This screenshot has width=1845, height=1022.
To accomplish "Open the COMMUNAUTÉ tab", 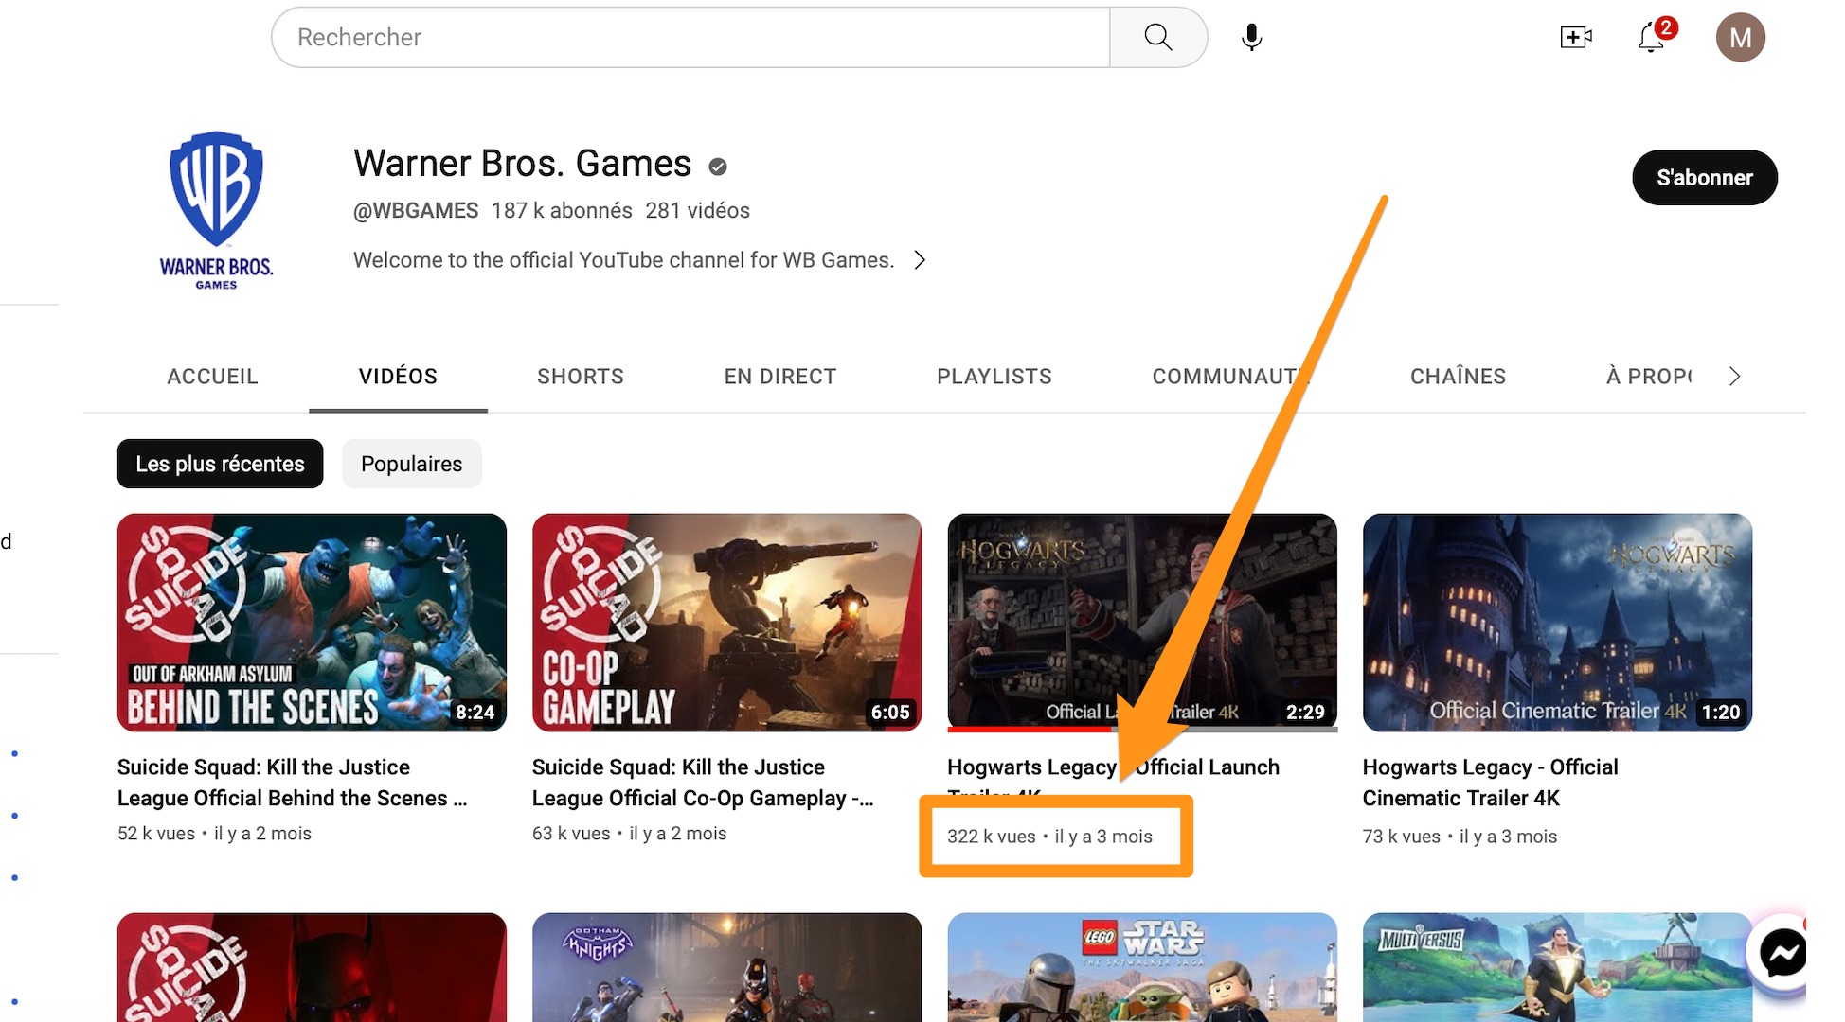I will 1229,377.
